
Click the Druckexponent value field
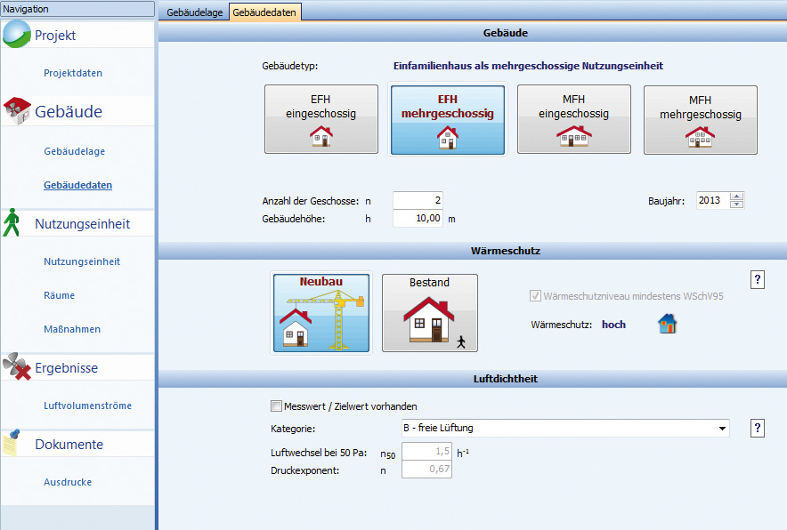(426, 469)
